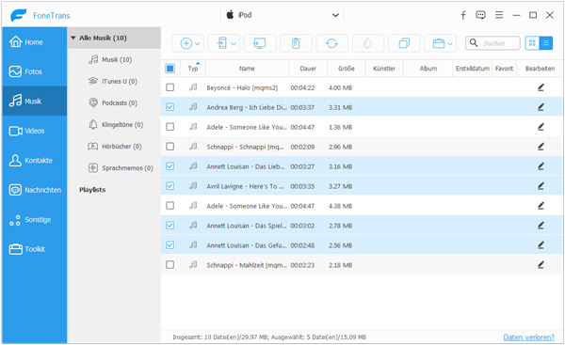
Task: Click the refresh sync icon
Action: click(331, 43)
